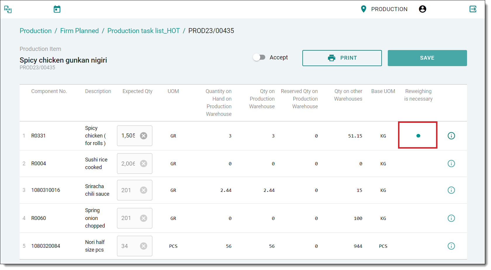The width and height of the screenshot is (491, 270).
Task: Open info icon for Spicy chicken row
Action: [x=451, y=136]
